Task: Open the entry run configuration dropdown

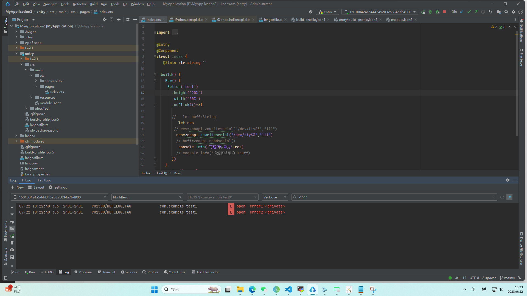Action: (327, 12)
